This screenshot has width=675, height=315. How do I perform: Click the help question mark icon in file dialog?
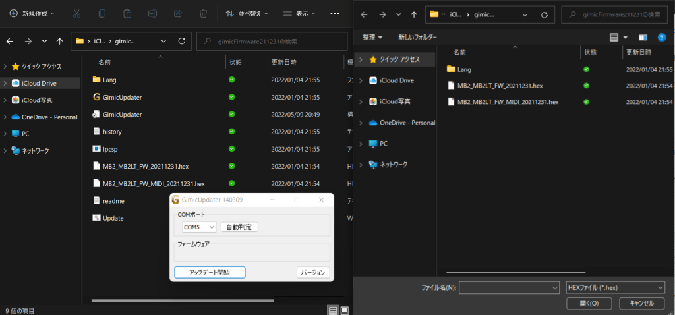[x=662, y=37]
